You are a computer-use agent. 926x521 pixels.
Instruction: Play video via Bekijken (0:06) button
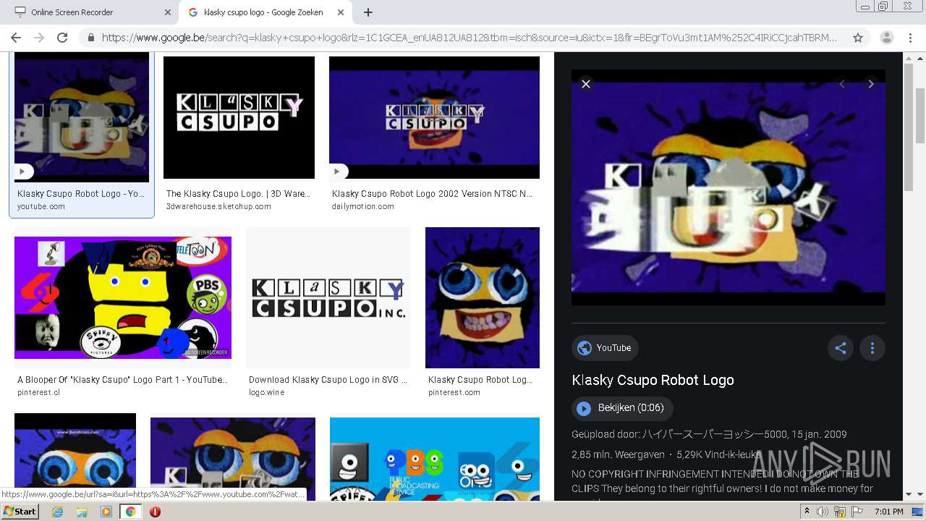click(x=622, y=408)
